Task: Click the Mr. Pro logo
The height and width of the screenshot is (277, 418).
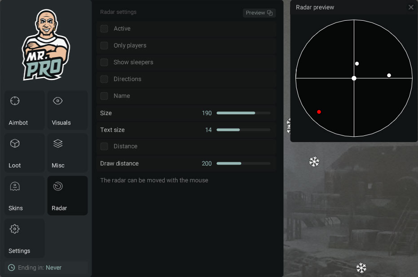Action: pyautogui.click(x=46, y=45)
